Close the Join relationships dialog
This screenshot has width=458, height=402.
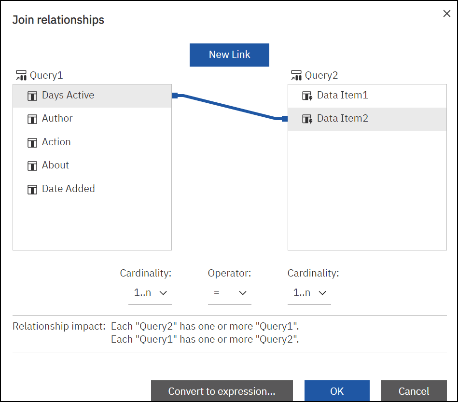447,14
